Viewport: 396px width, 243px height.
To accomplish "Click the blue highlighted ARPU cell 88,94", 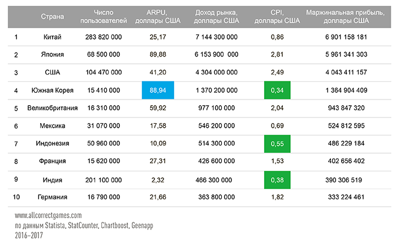I will 158,90.
